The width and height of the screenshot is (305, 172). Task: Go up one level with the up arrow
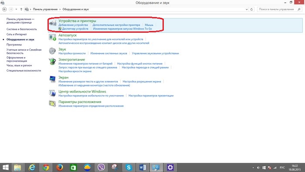pyautogui.click(x=21, y=9)
